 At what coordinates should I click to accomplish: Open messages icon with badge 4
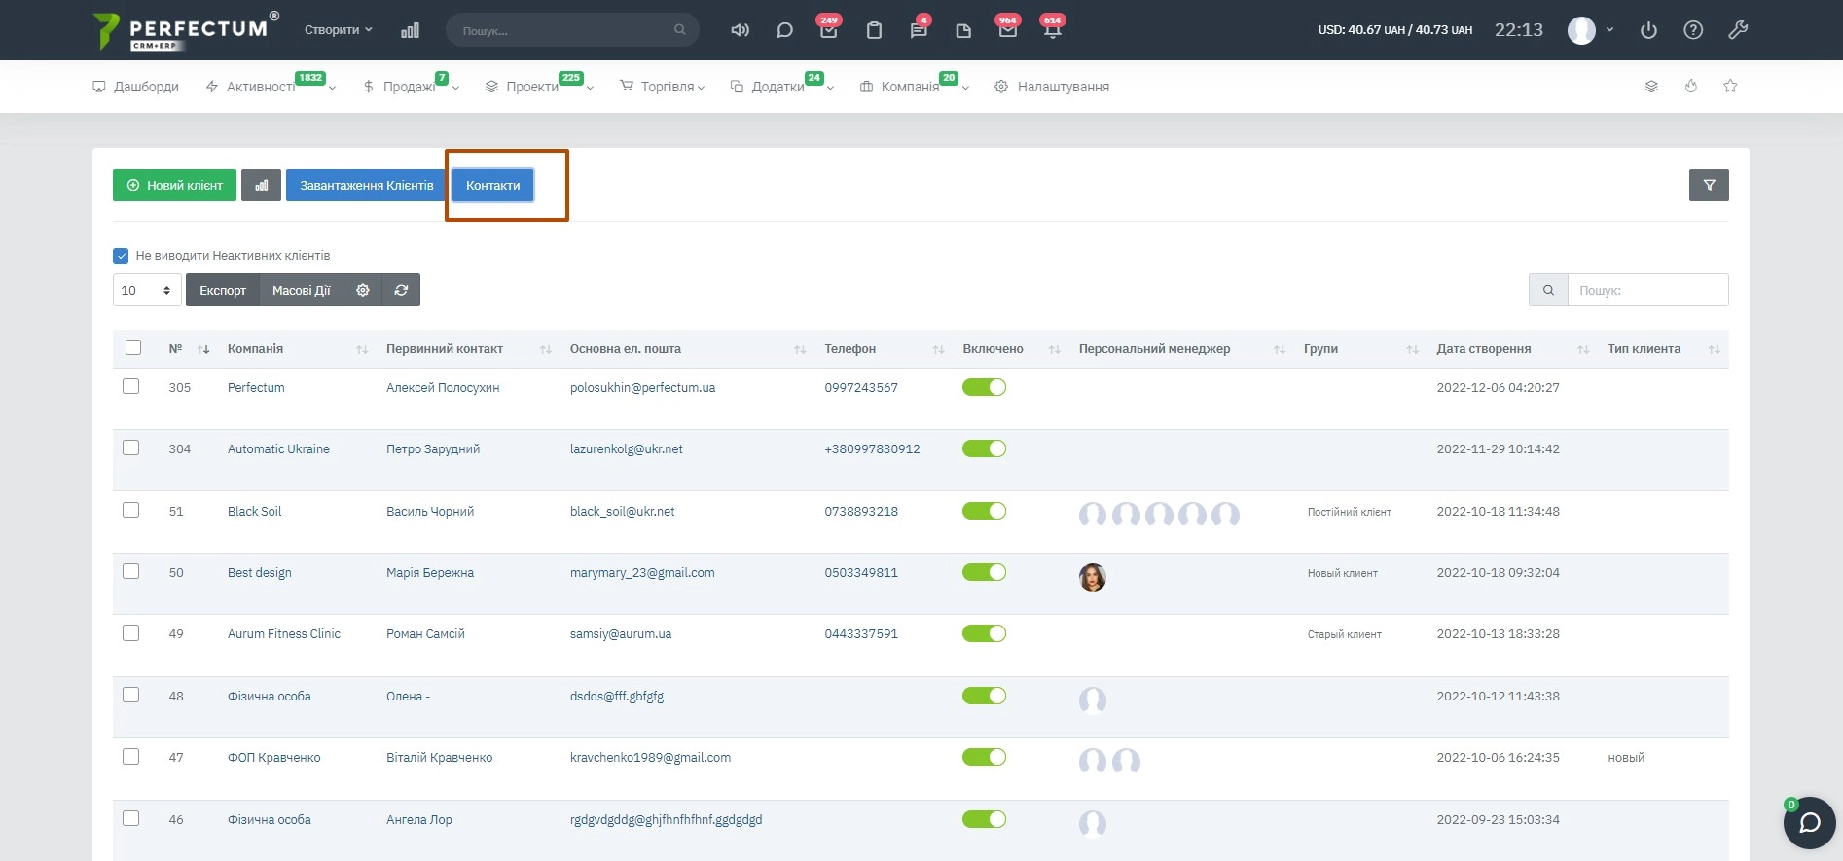pos(919,29)
